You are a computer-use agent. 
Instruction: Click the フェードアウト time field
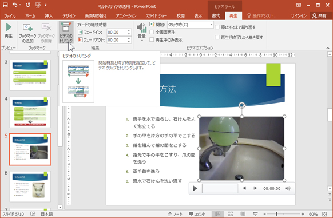click(117, 40)
